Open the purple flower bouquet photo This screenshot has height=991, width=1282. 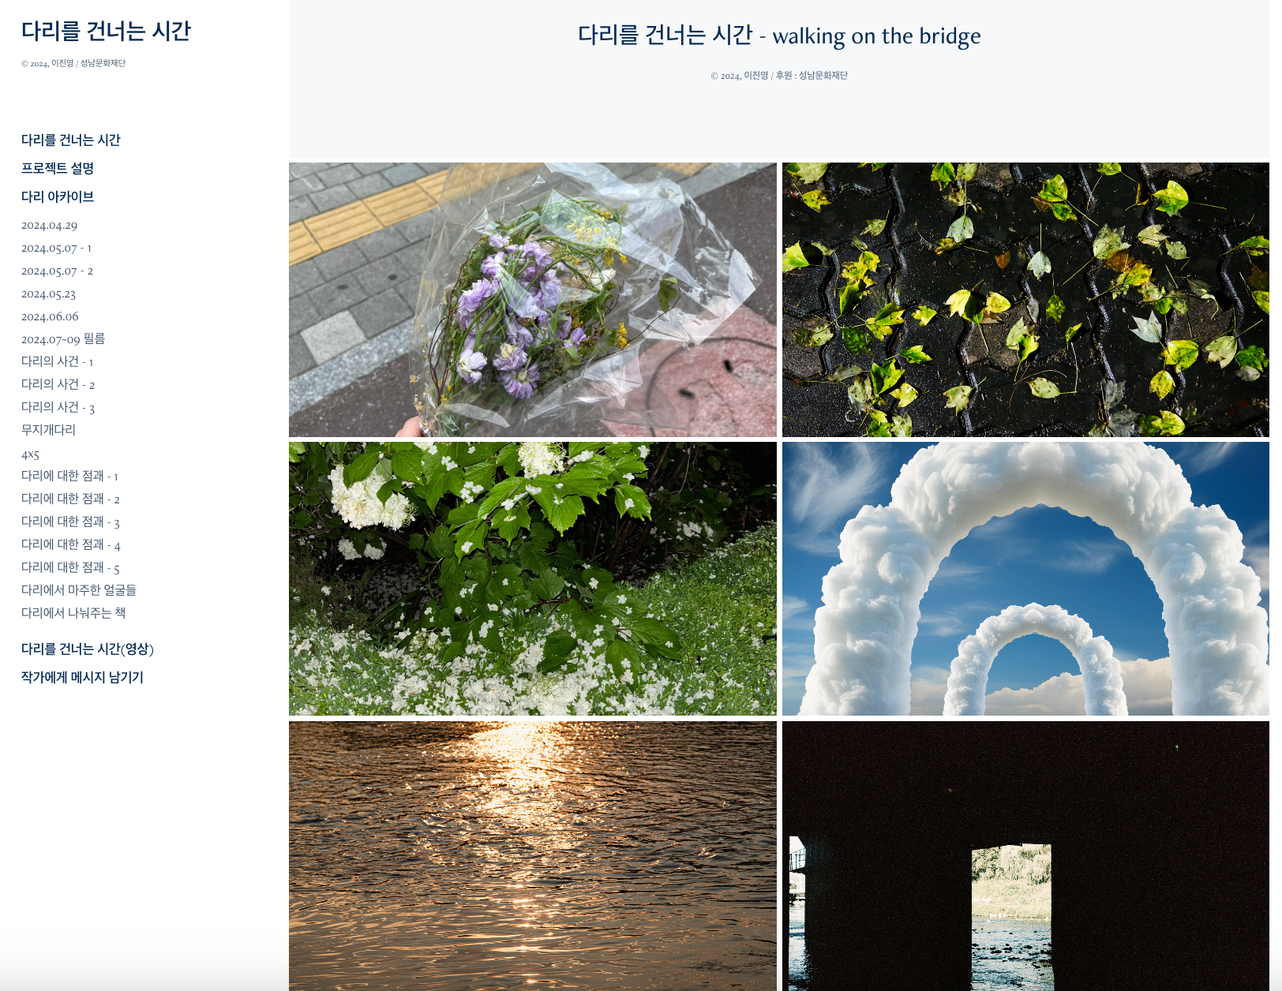pyautogui.click(x=533, y=300)
